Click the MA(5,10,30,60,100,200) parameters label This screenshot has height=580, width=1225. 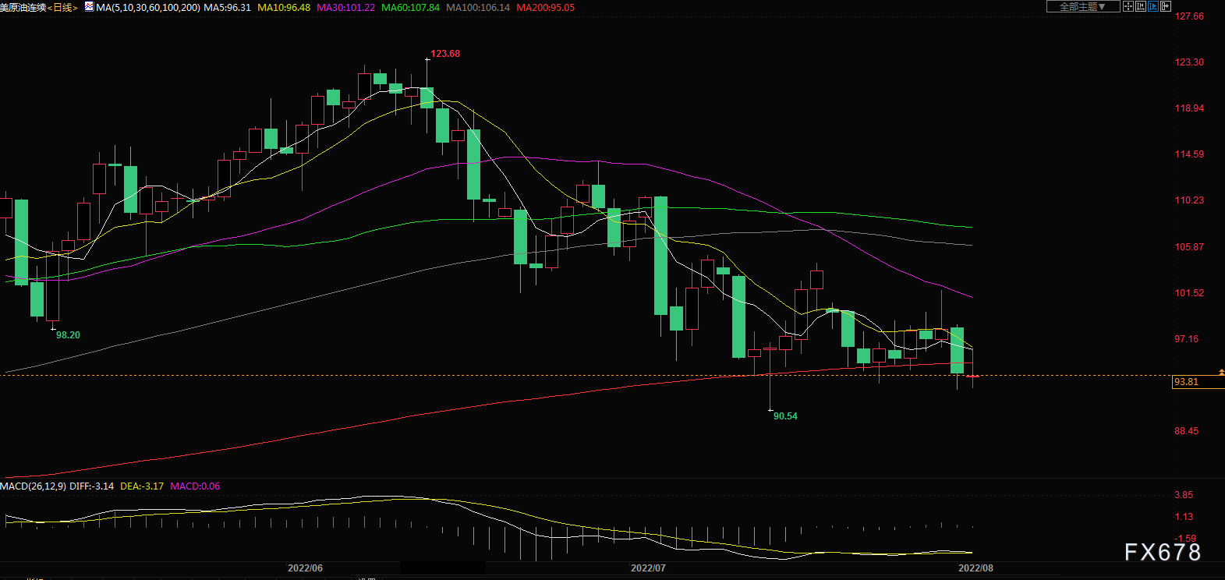pyautogui.click(x=148, y=8)
